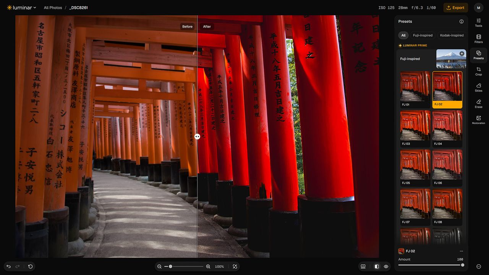Open the Filters panel
This screenshot has width=489, height=275.
[478, 39]
